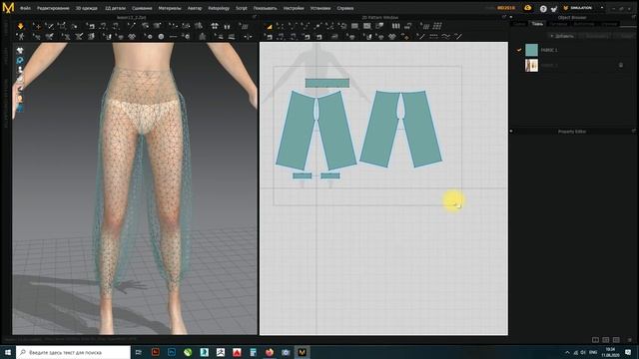Select the teal FABRIC 1 color swatch
Viewport: 639px width, 359px height.
(531, 50)
